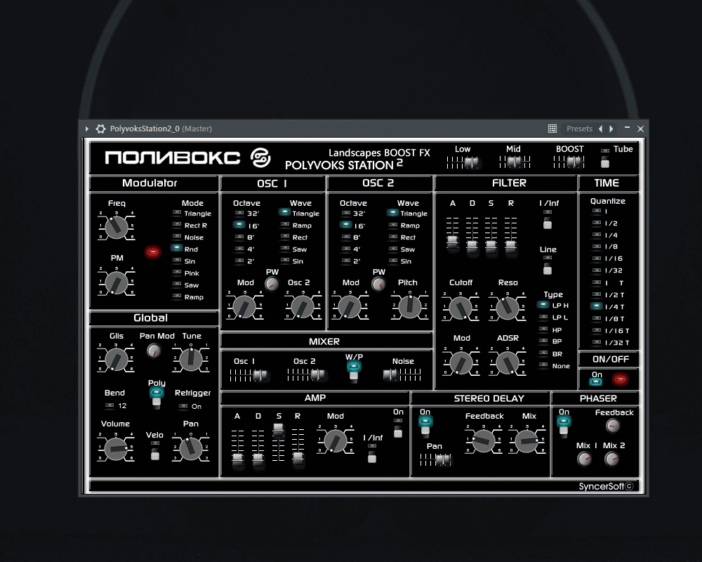The width and height of the screenshot is (702, 562).
Task: Toggle the Filter I/Inf switch
Action: (547, 223)
